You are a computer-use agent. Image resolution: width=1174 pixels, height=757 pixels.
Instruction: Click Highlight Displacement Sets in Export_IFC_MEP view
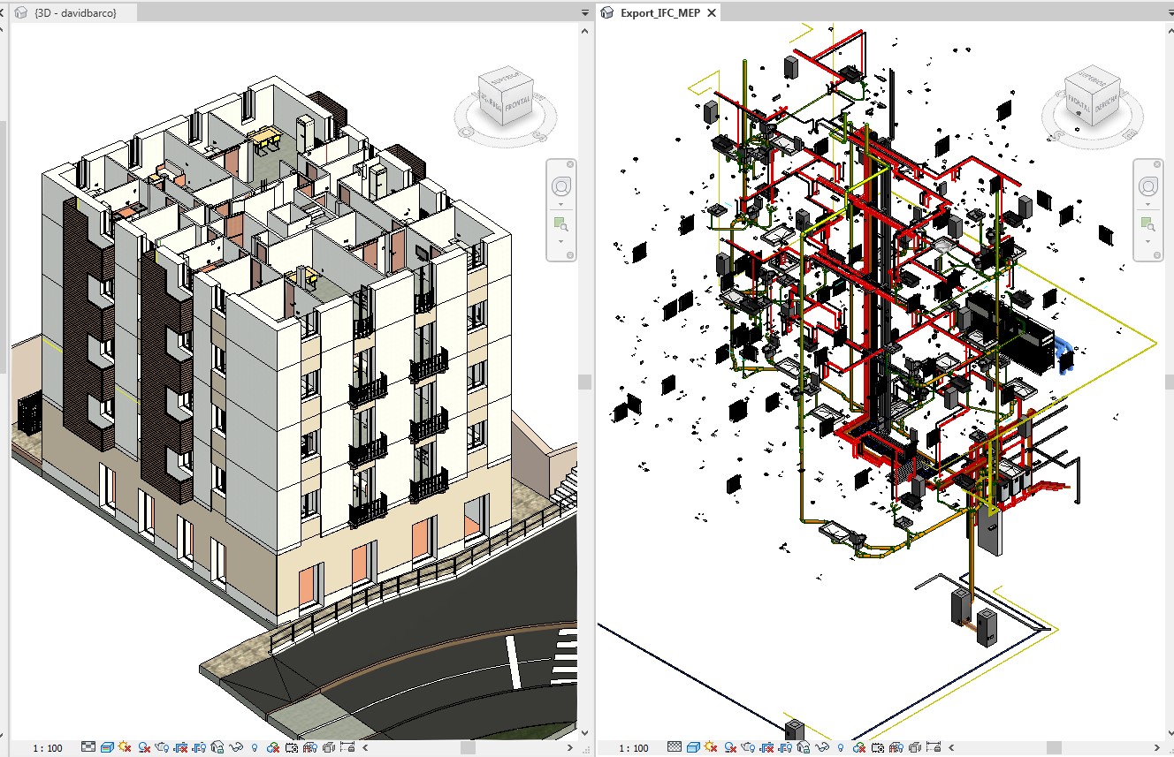coord(915,747)
